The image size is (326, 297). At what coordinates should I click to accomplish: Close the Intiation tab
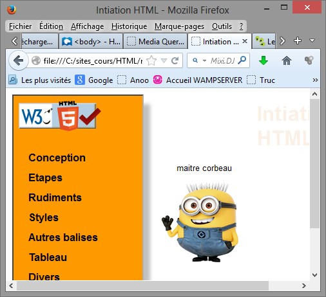point(245,41)
